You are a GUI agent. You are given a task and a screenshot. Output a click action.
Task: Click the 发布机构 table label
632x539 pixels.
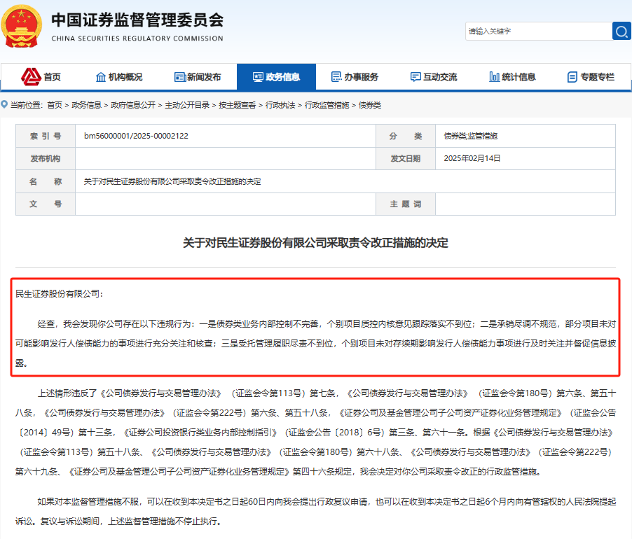[46, 159]
